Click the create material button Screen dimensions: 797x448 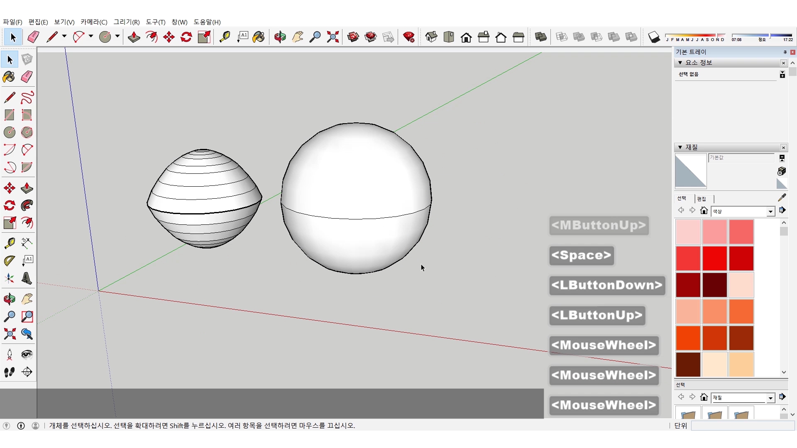tap(782, 171)
